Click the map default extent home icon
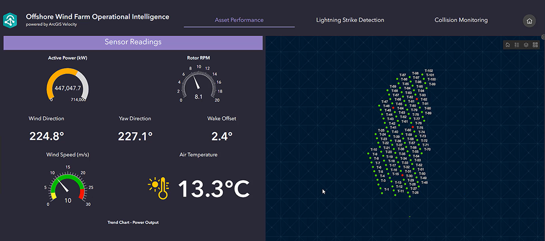This screenshot has height=241, width=545. coord(508,45)
